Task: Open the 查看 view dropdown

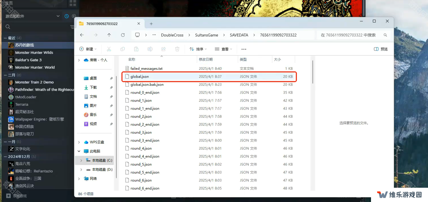Action: (x=223, y=49)
